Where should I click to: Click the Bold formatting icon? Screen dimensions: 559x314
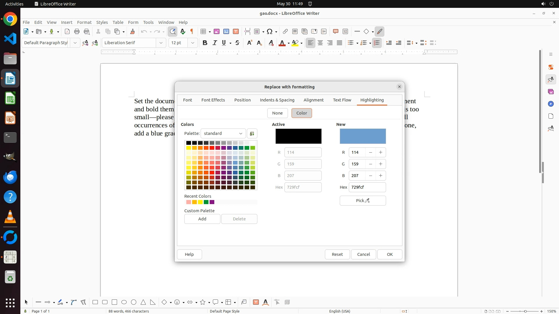tap(205, 43)
